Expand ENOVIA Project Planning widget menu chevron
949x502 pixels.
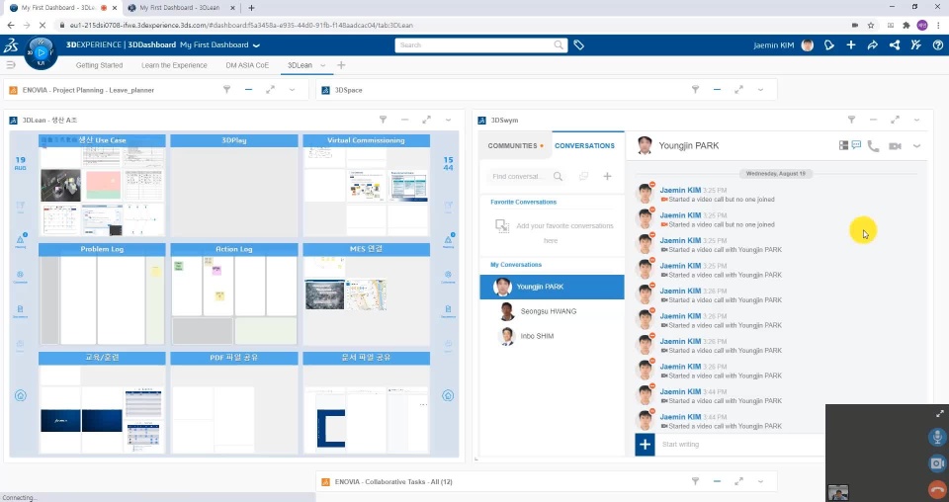293,90
